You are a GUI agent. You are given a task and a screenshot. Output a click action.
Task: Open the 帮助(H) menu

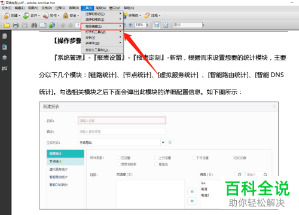(x=129, y=8)
